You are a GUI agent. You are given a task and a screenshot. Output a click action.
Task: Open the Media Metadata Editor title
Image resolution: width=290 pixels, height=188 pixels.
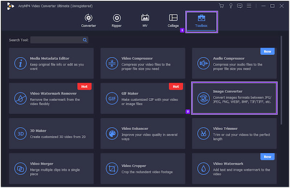pos(50,58)
